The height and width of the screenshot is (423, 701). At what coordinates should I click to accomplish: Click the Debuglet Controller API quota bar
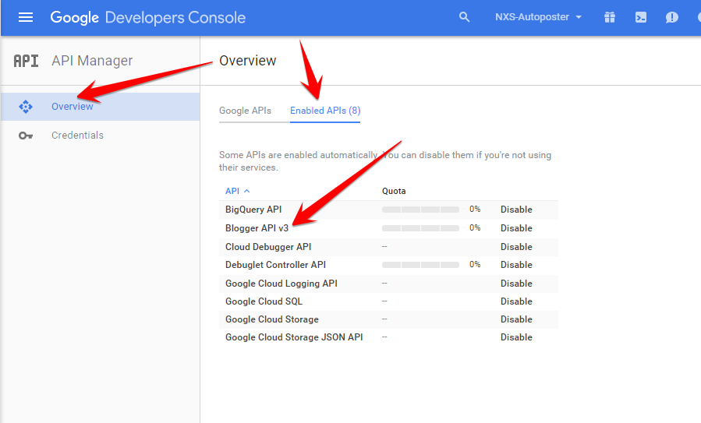pos(421,265)
